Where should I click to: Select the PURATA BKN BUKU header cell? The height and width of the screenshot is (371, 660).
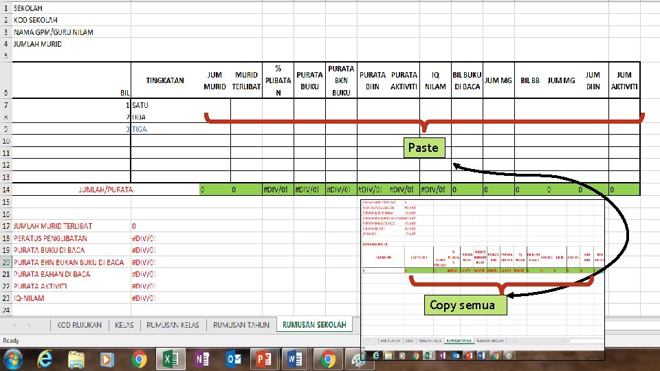tap(341, 80)
